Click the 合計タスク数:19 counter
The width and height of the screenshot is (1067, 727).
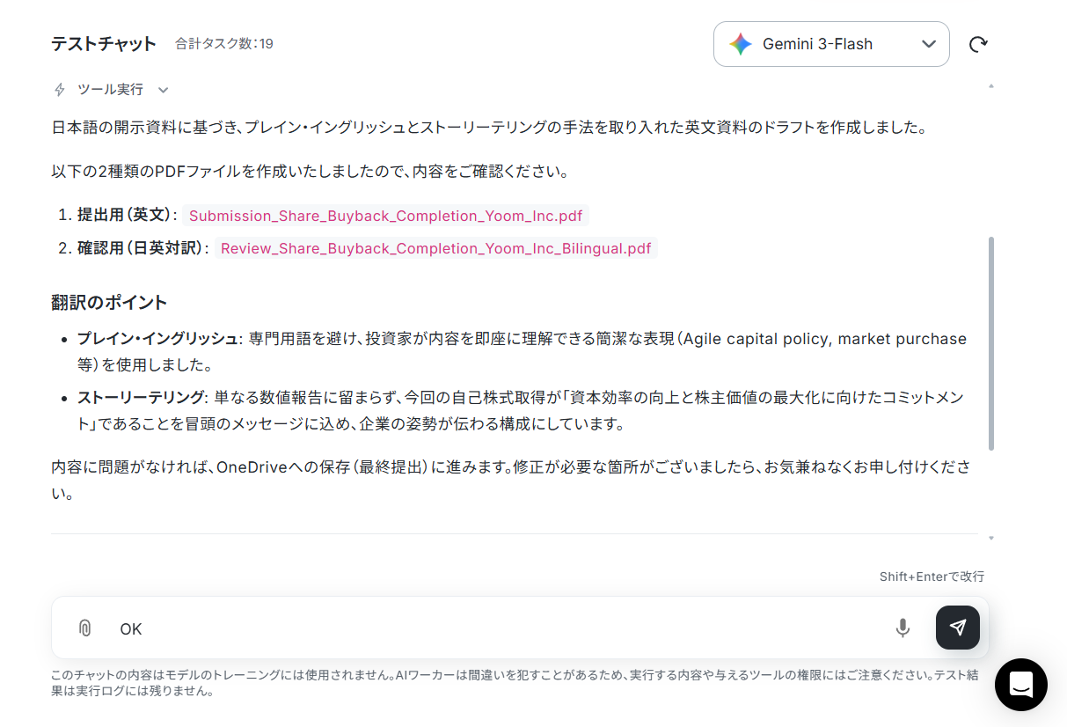coord(224,43)
